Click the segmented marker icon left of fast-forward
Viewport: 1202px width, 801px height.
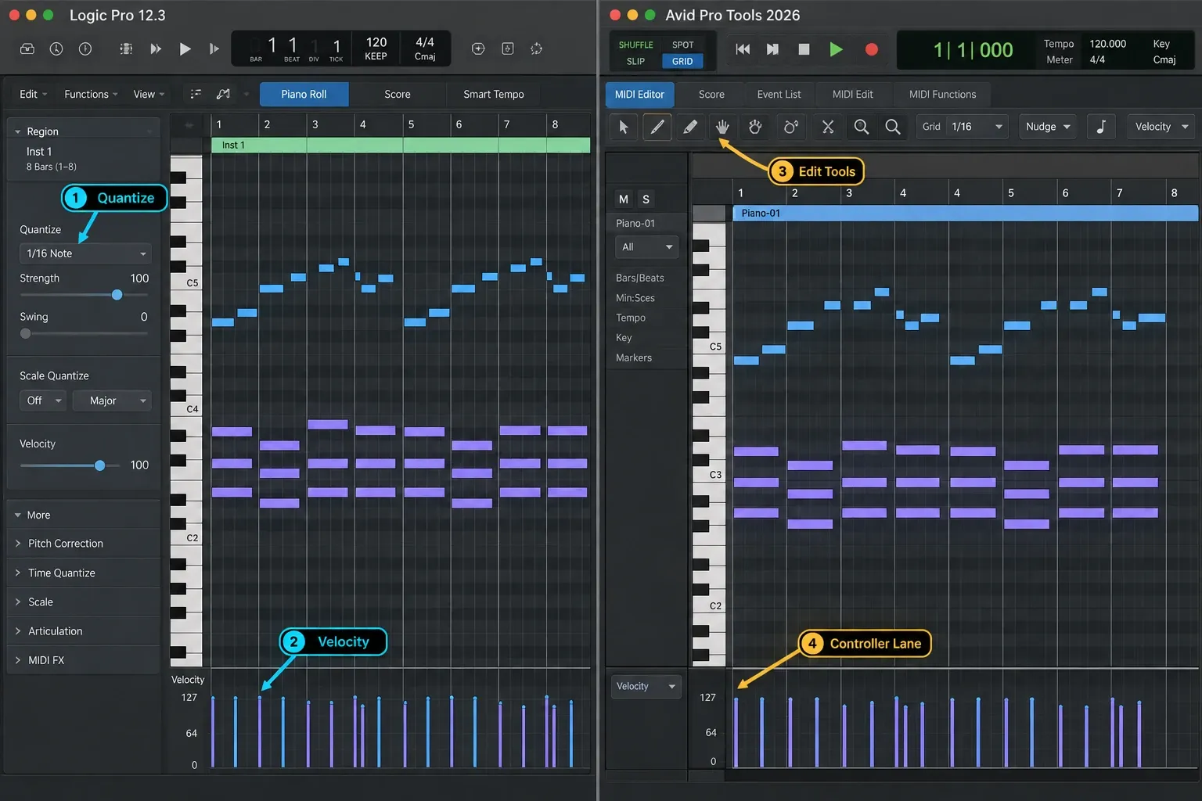coord(126,48)
